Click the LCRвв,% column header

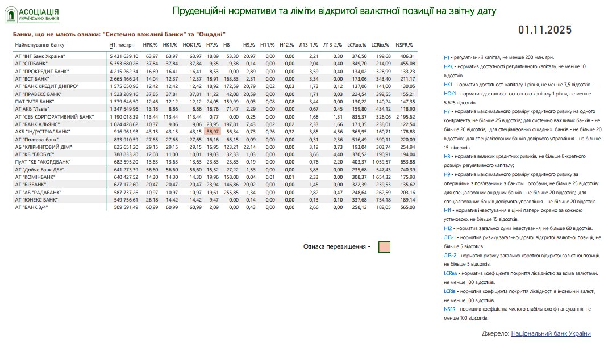pos(356,44)
